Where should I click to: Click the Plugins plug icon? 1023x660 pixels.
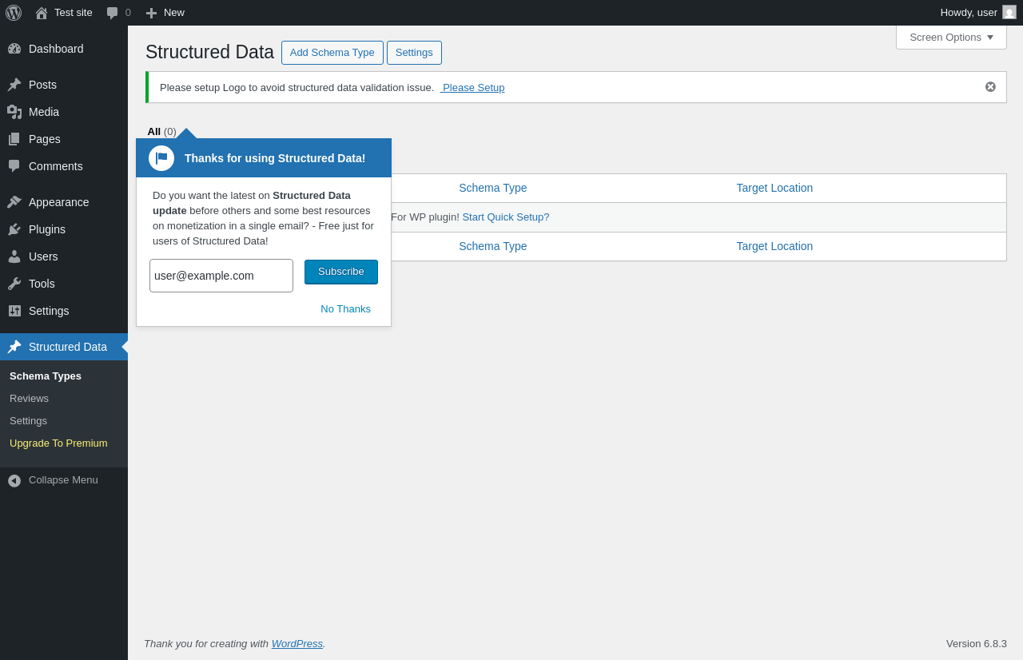(x=14, y=229)
